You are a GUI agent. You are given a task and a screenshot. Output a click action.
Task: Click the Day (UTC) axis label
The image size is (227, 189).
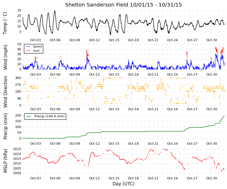(124, 184)
